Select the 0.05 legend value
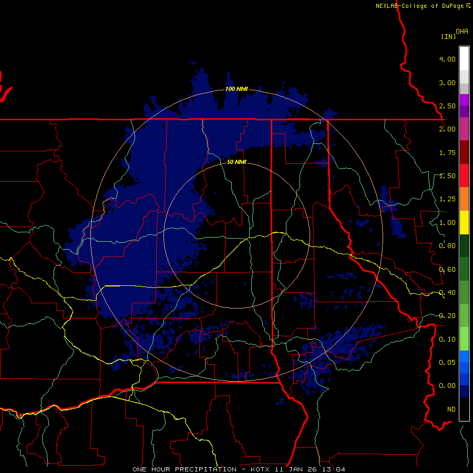 click(447, 363)
